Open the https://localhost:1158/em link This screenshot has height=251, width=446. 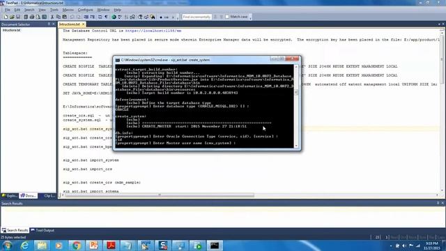click(x=153, y=31)
